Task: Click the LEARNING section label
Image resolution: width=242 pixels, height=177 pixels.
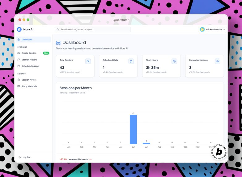Action: pyautogui.click(x=22, y=47)
